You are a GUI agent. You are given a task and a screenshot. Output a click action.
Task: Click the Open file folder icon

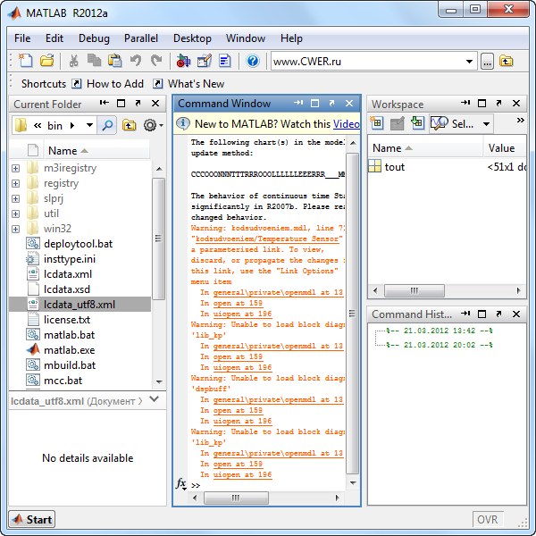46,61
